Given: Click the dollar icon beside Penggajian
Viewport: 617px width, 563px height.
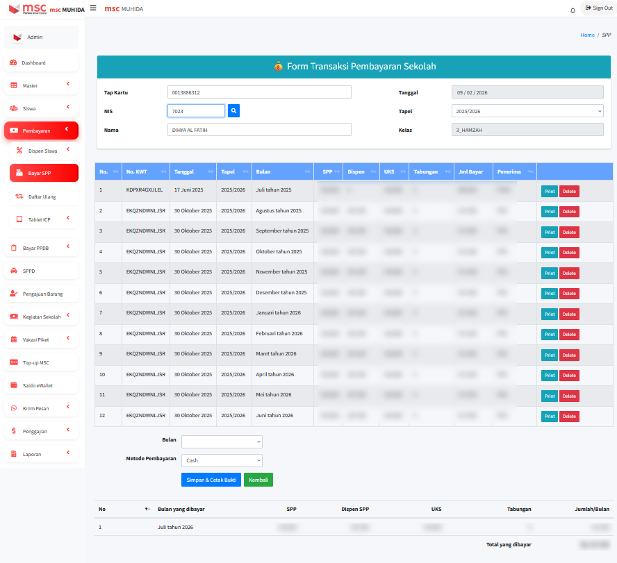Looking at the screenshot, I should click(13, 432).
